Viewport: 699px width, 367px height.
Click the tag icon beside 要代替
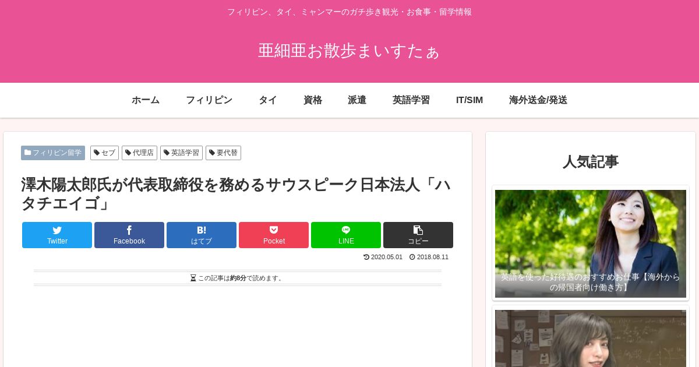[x=212, y=153]
